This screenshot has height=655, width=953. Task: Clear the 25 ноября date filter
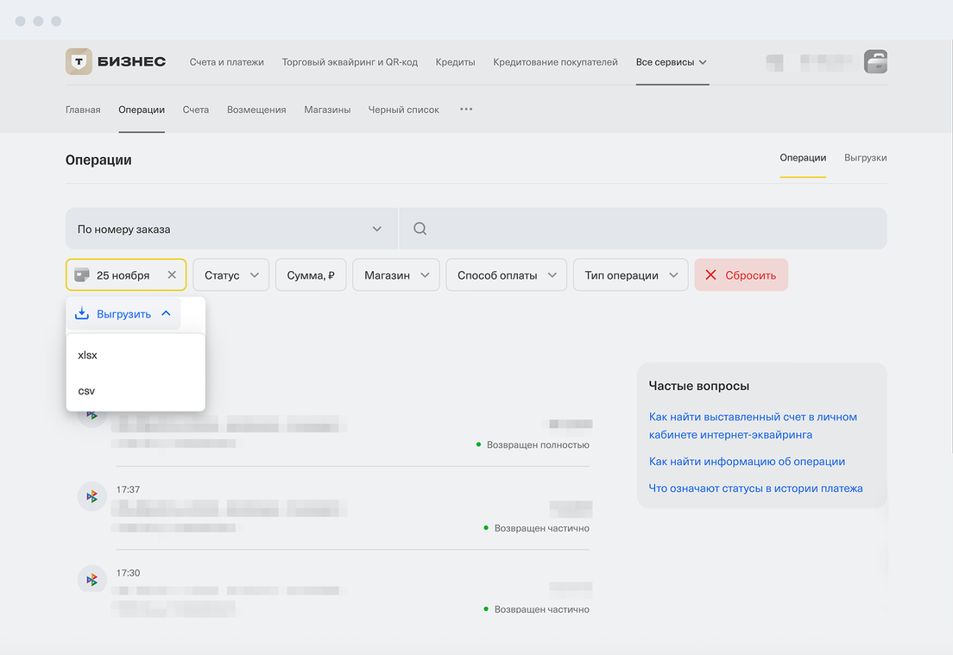(x=172, y=275)
